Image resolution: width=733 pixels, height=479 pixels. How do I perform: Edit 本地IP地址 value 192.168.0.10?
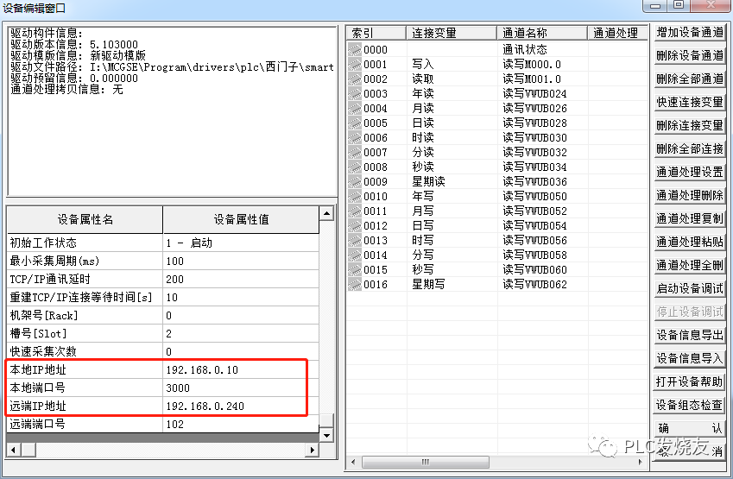241,370
